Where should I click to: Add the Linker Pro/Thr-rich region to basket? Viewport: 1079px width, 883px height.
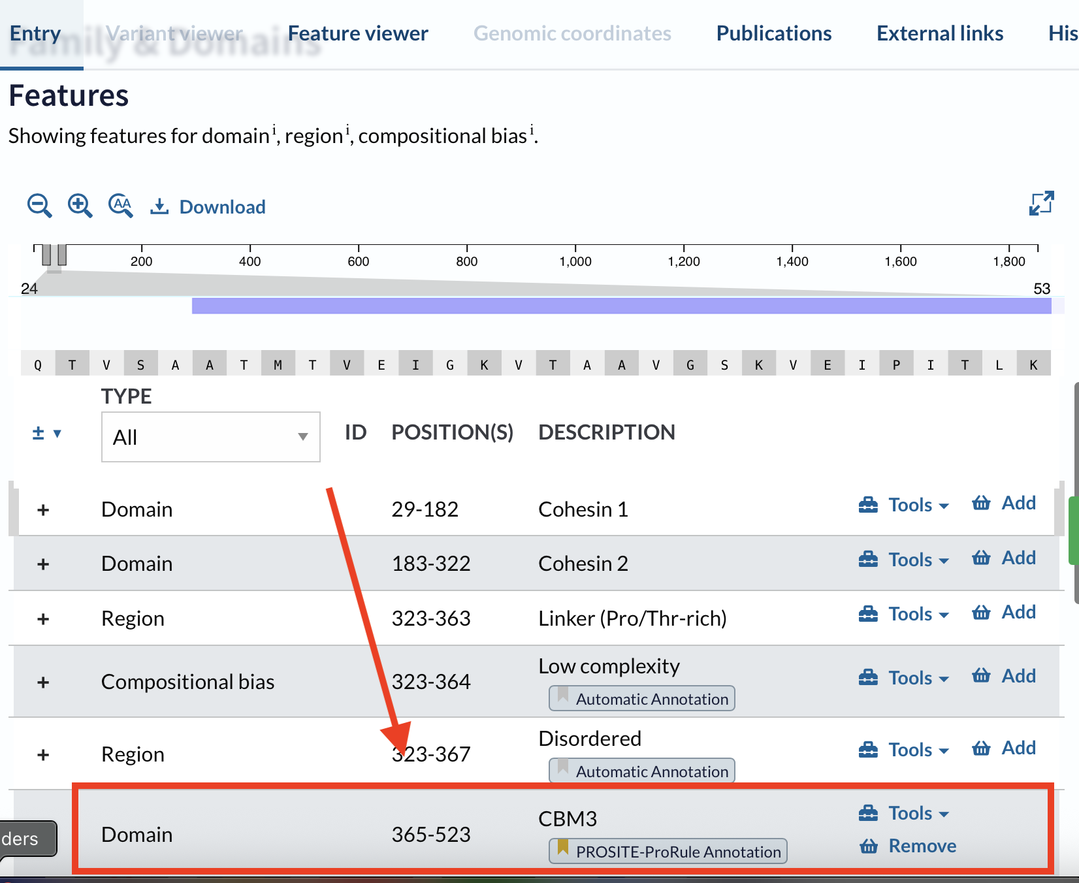1003,613
